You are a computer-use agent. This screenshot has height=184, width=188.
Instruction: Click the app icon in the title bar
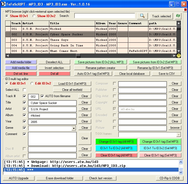point(3,4)
